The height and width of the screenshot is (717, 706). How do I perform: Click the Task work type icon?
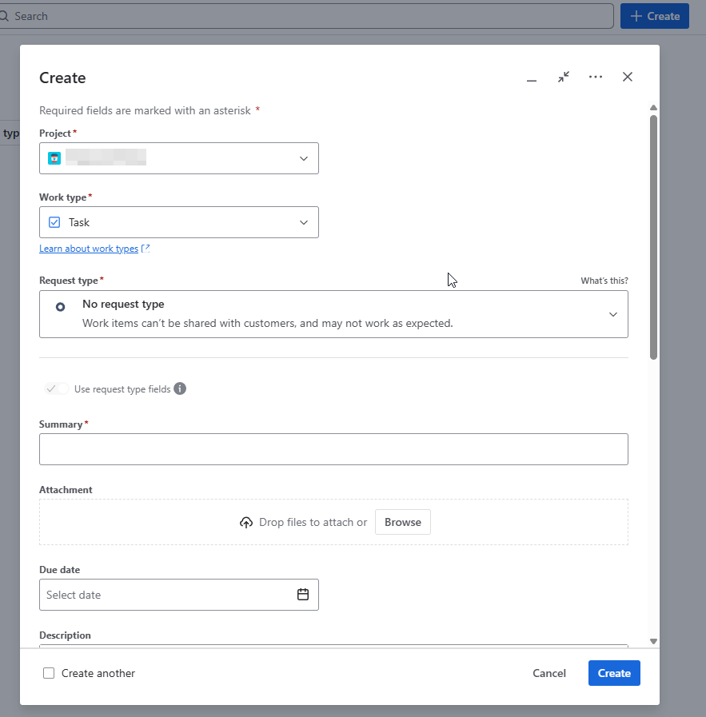pyautogui.click(x=54, y=221)
